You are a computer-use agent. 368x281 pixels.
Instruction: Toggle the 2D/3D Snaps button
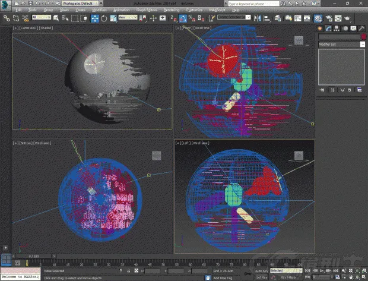[x=174, y=18]
